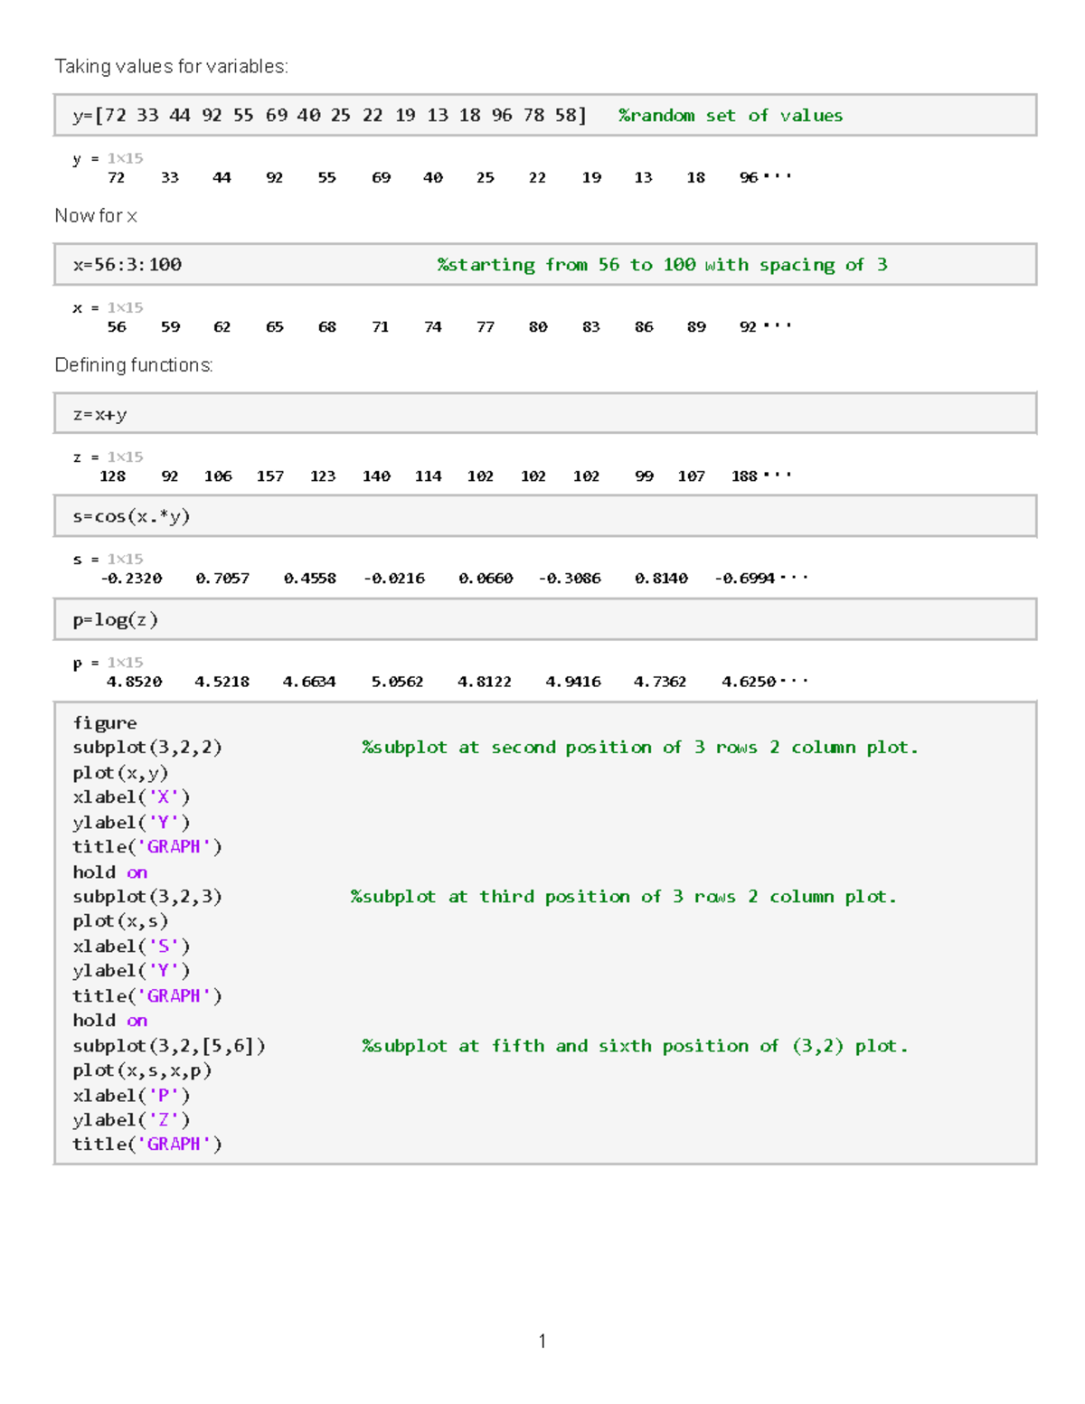1085x1404 pixels.
Task: Click the subplot(3,2,2) code line
Action: coord(148,747)
